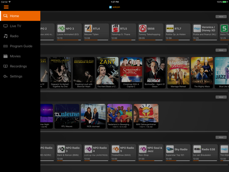Select the NPO Soul & Jazz logo

click(143, 149)
